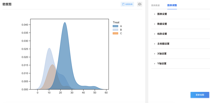Viewport: 210px width, 103px height.
Task: Switch to the 图表数据 tab
Action: [x=155, y=6]
